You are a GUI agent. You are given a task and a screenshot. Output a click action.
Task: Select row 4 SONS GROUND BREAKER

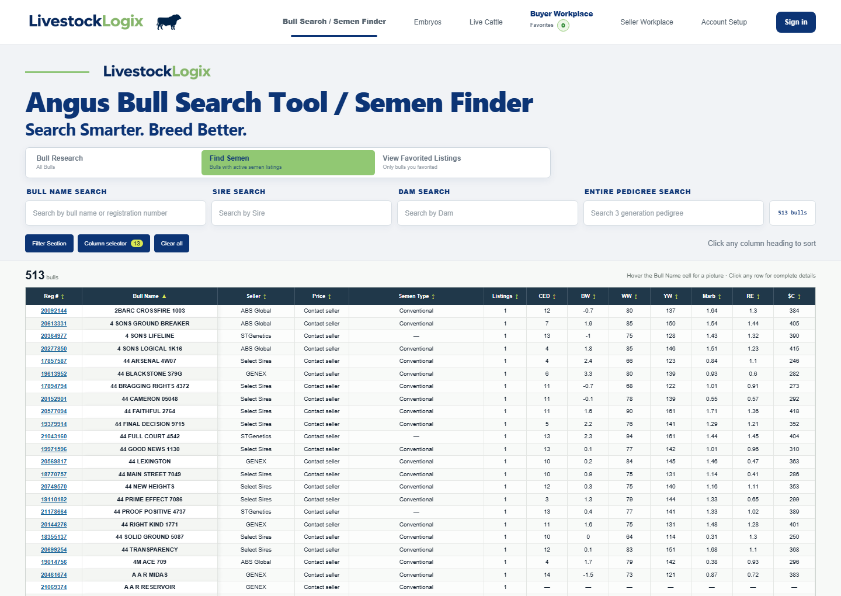coord(420,324)
